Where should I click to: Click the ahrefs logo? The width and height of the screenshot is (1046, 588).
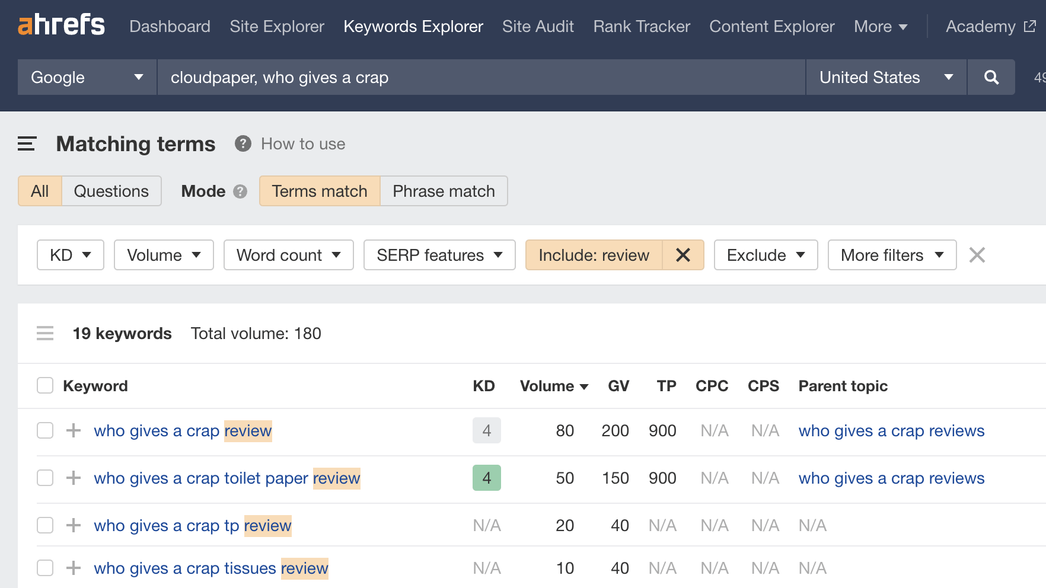[60, 25]
